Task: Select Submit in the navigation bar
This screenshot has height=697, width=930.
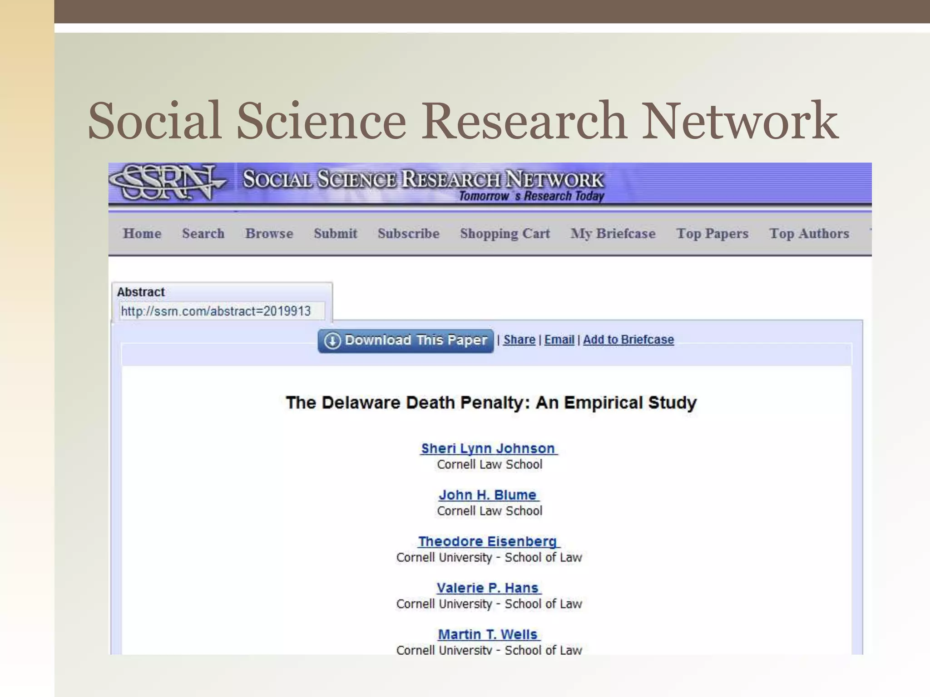Action: pos(335,233)
